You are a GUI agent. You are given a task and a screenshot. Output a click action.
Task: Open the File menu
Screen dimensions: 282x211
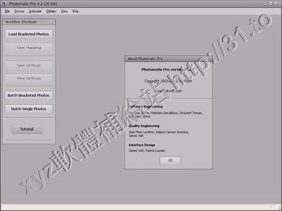(7, 11)
